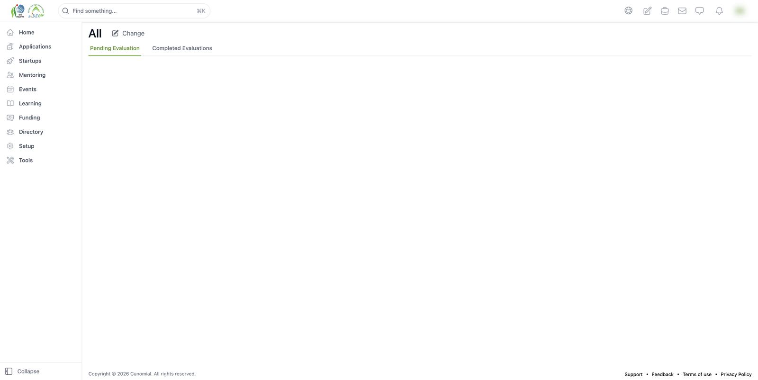Click the Applications sidebar icon
Screen dimensions: 758x380
pyautogui.click(x=10, y=46)
